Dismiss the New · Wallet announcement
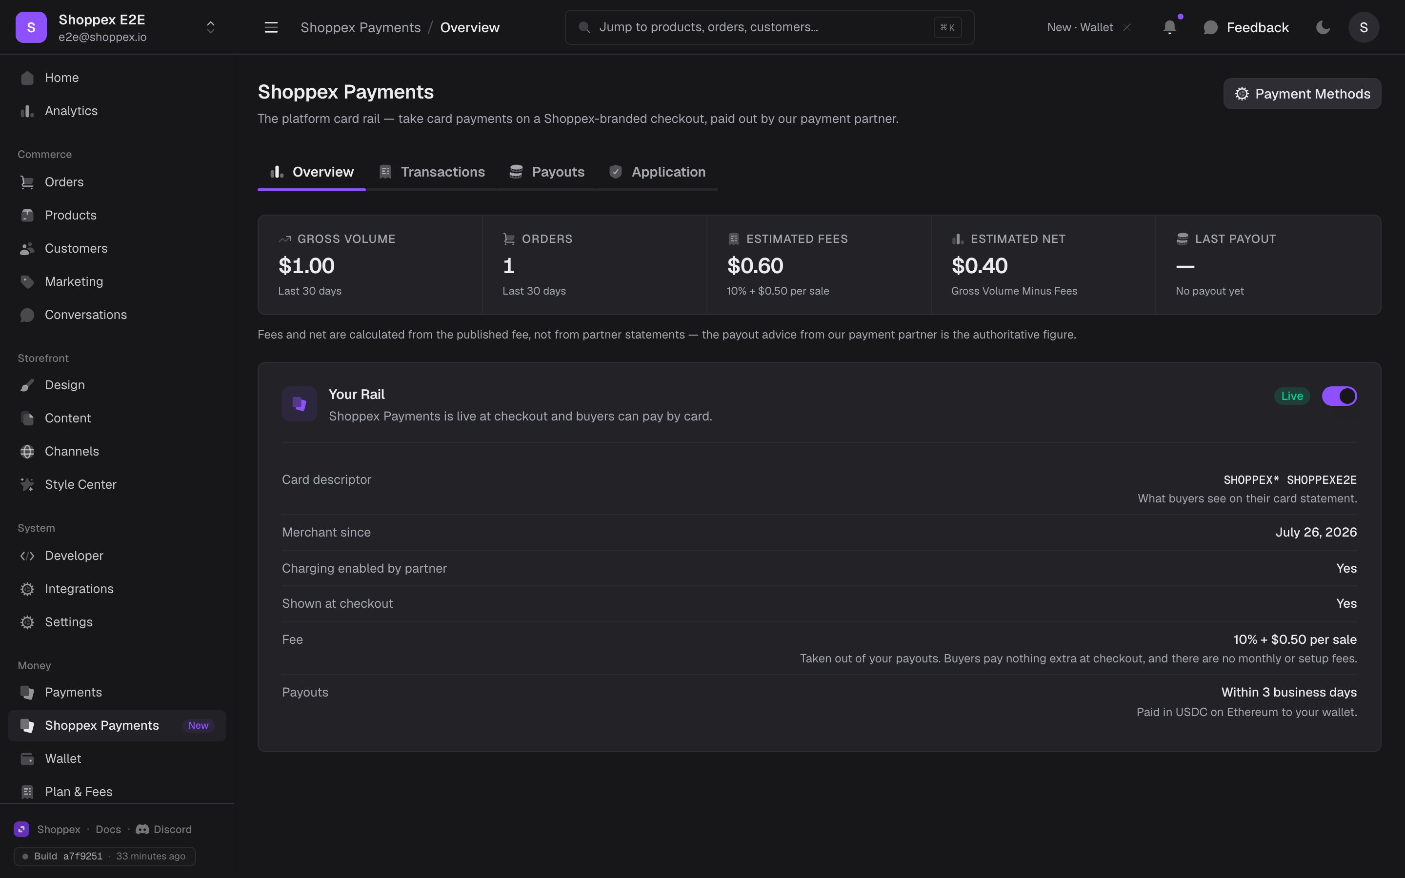The height and width of the screenshot is (878, 1405). 1127,27
